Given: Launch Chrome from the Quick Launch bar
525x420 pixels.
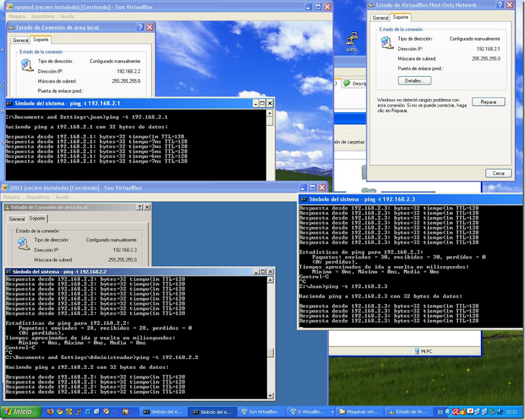Looking at the screenshot, I should coord(60,411).
